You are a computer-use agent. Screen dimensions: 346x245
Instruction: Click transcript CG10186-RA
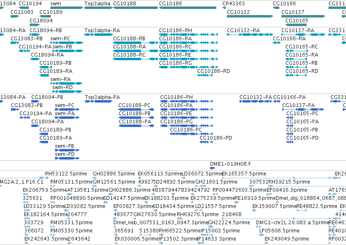(188, 43)
